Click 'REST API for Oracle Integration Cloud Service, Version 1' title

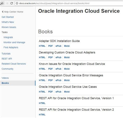coord(76,98)
